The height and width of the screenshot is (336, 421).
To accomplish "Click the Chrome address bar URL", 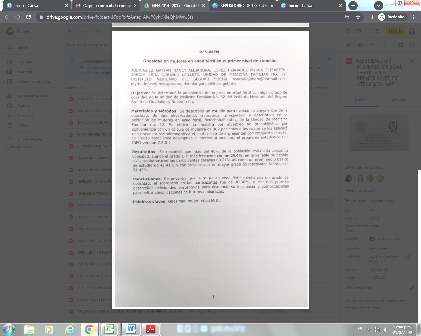I will pyautogui.click(x=120, y=17).
